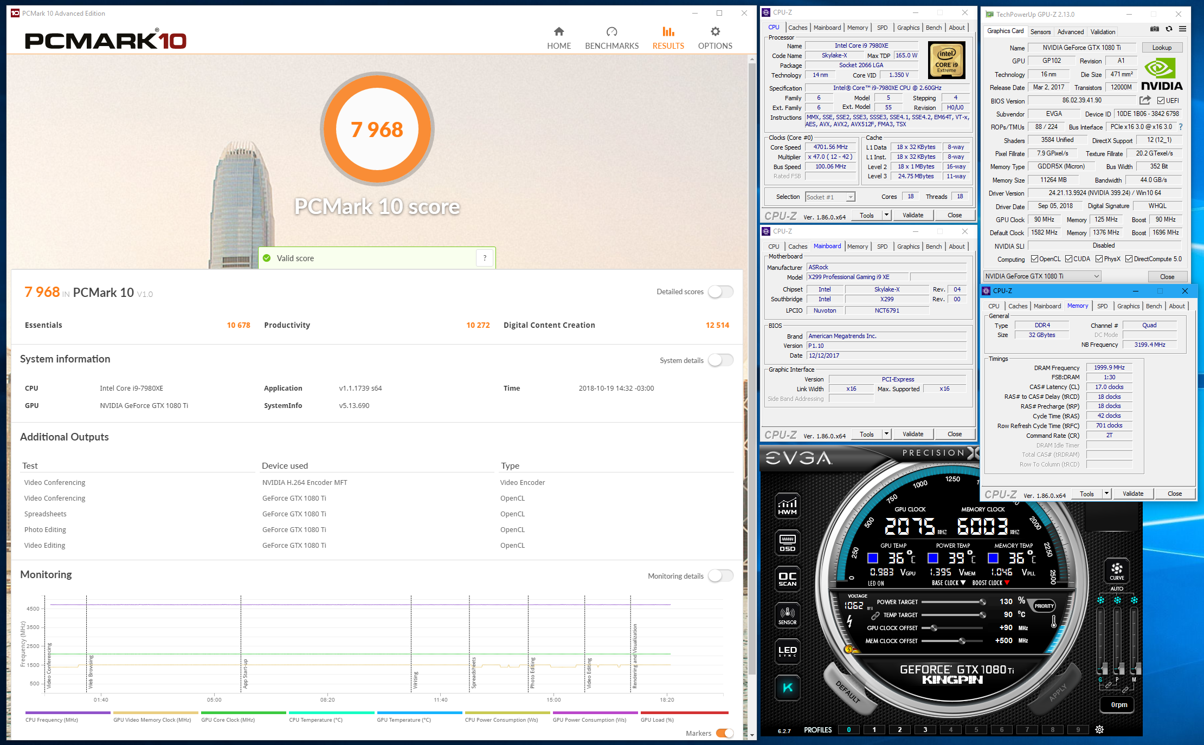
Task: Open PCMark 10 Home page
Action: (x=559, y=38)
